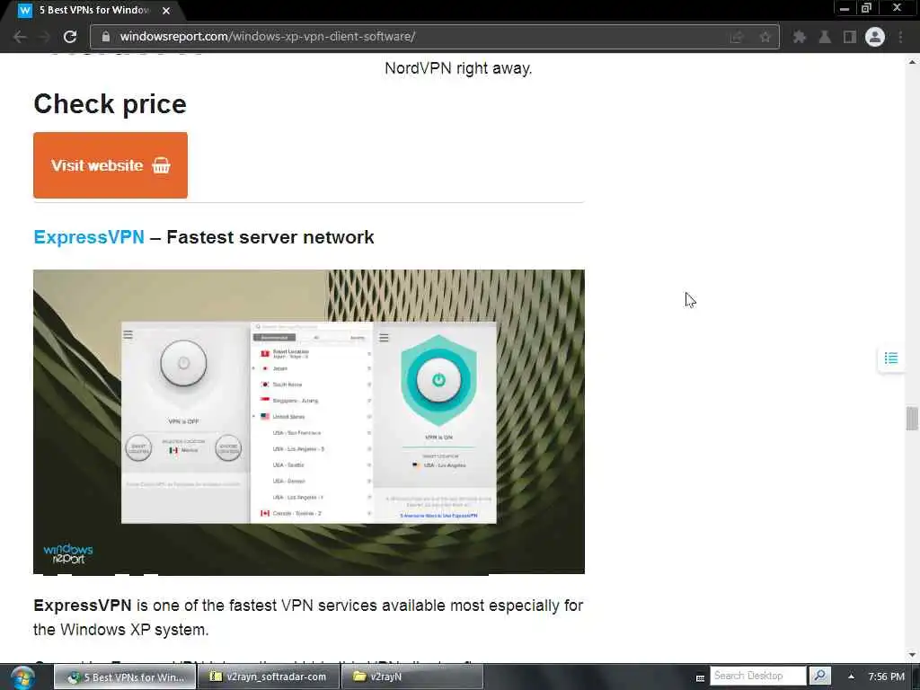Click the desktop search magnifier button
Viewport: 920px width, 690px height.
(819, 676)
